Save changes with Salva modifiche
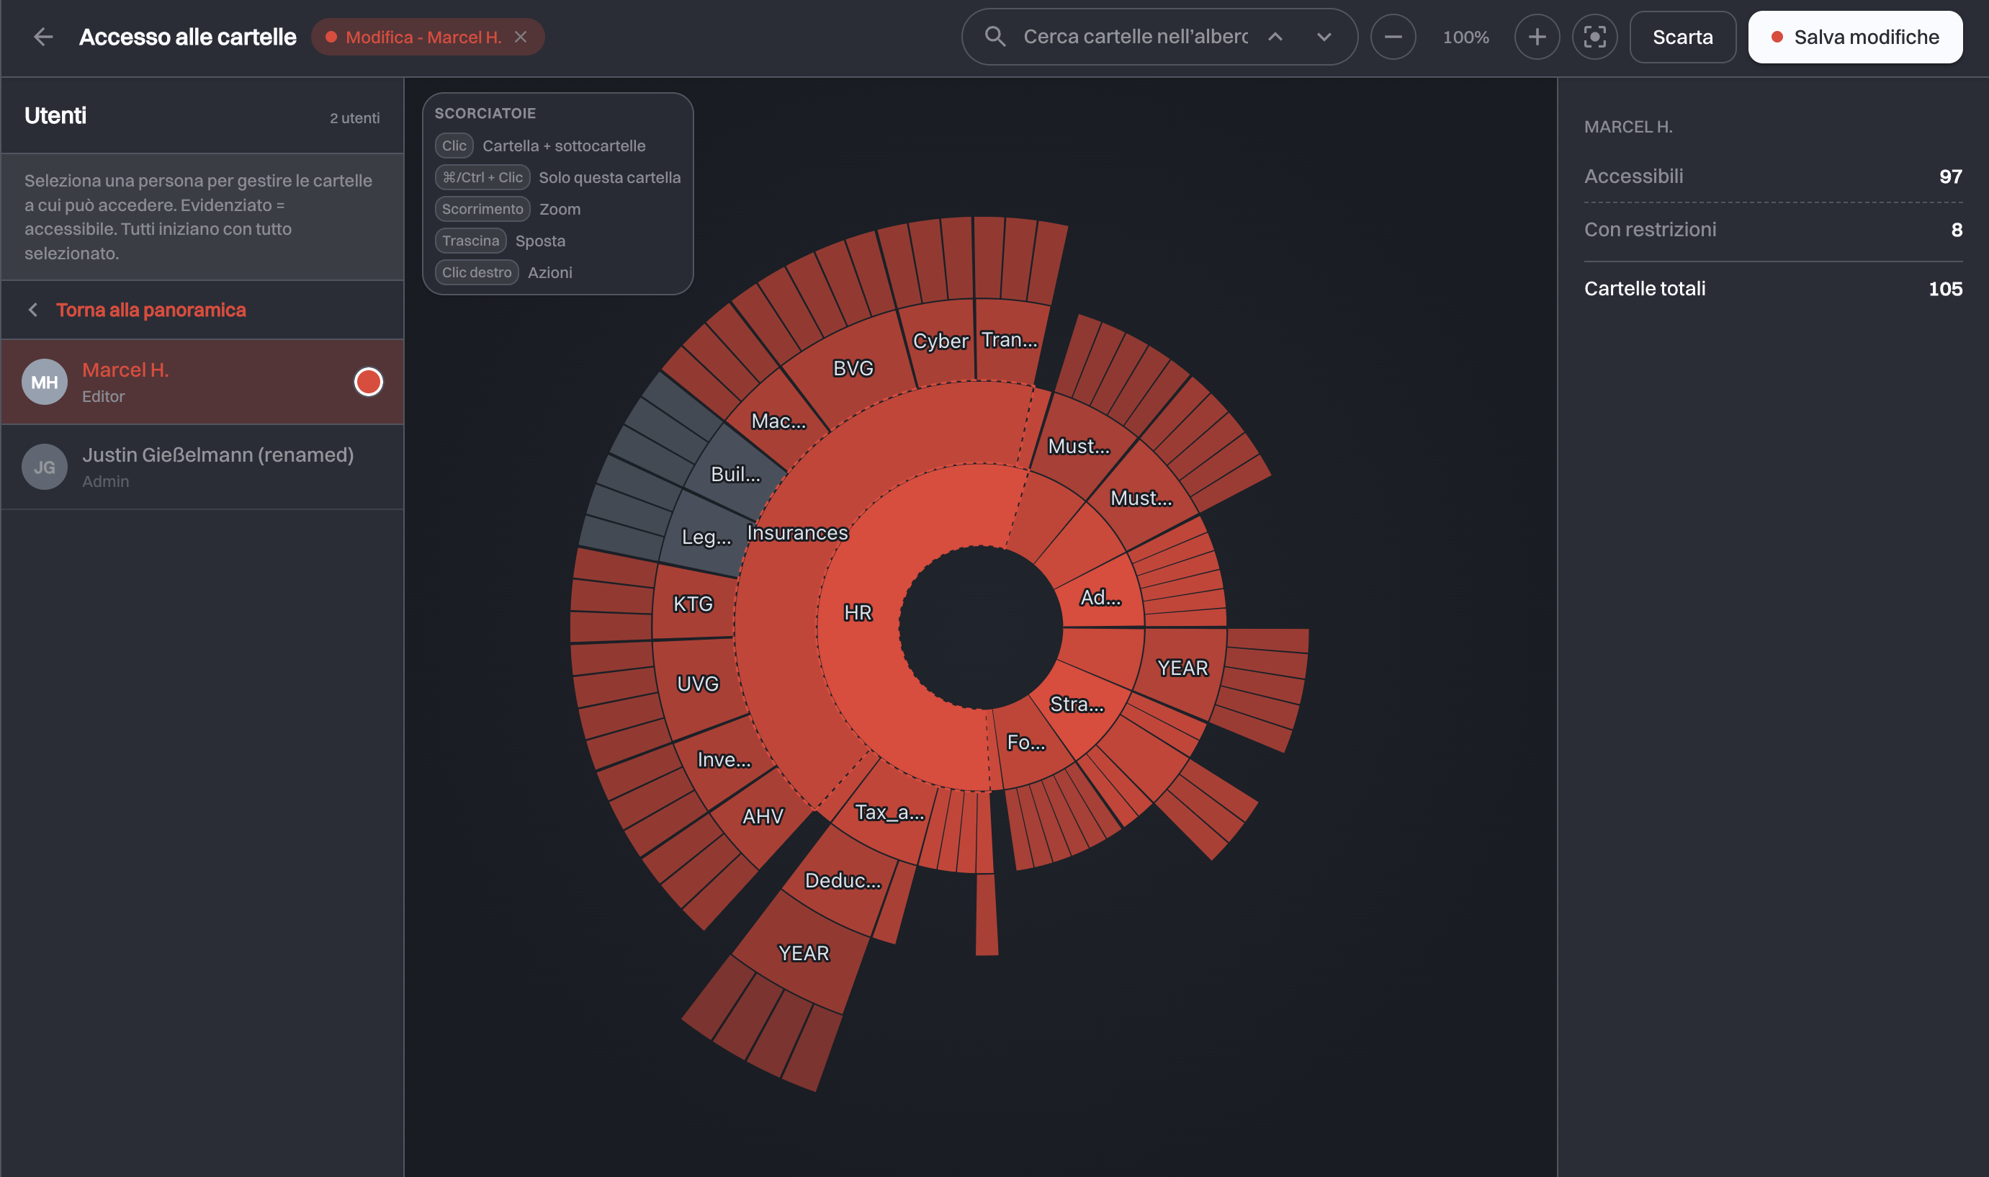This screenshot has width=1989, height=1177. coord(1855,37)
